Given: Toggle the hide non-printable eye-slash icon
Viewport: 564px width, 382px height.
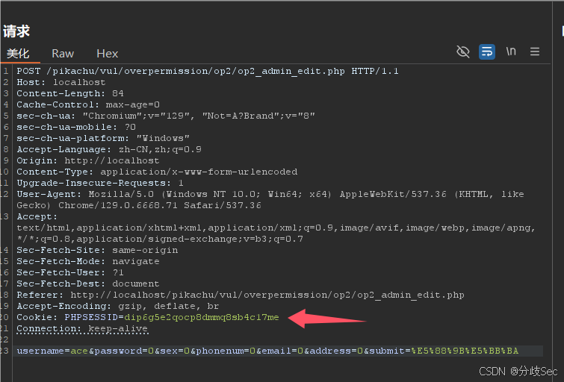Looking at the screenshot, I should click(x=463, y=51).
